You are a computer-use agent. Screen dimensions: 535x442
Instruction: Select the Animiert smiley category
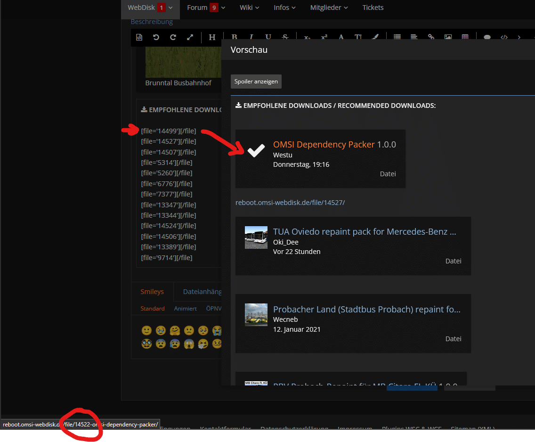[x=185, y=309]
